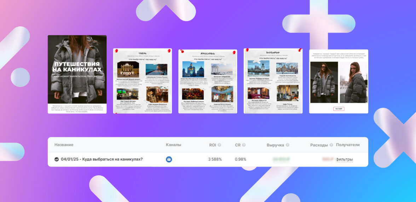
Task: Open the Владимир email page thumbnail
Action: click(273, 81)
